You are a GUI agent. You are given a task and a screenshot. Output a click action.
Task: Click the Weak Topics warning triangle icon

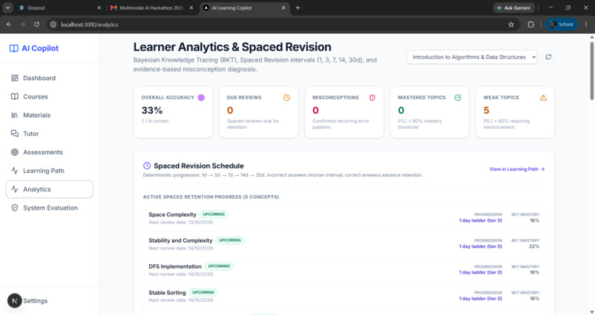pyautogui.click(x=543, y=98)
